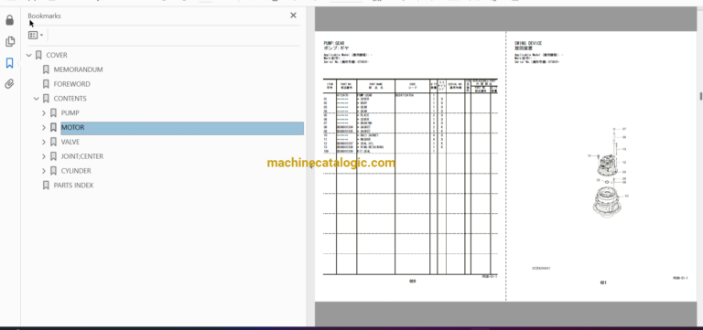The height and width of the screenshot is (330, 703).
Task: Open the FOREWORD bookmark
Action: coord(71,84)
